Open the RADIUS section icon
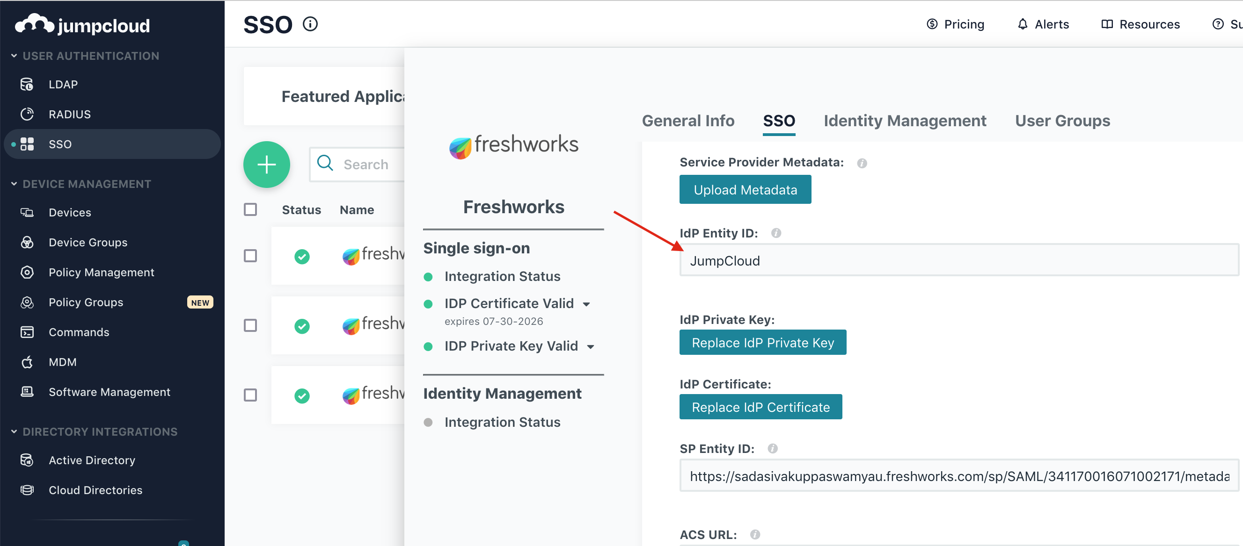 27,114
